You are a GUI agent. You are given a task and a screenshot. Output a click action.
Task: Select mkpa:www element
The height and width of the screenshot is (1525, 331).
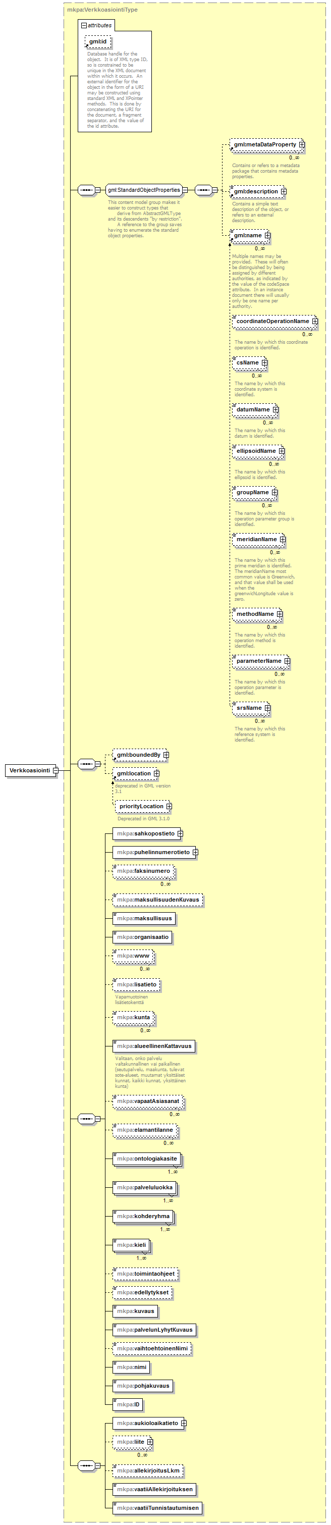point(133,956)
